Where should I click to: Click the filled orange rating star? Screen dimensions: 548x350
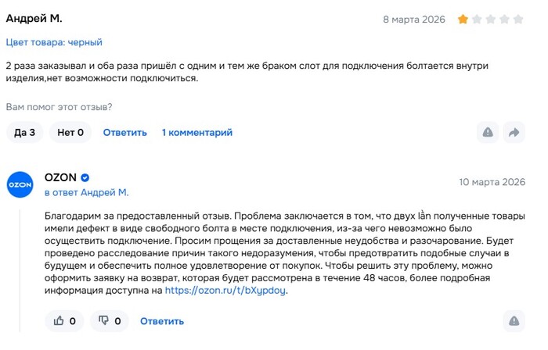pyautogui.click(x=463, y=19)
